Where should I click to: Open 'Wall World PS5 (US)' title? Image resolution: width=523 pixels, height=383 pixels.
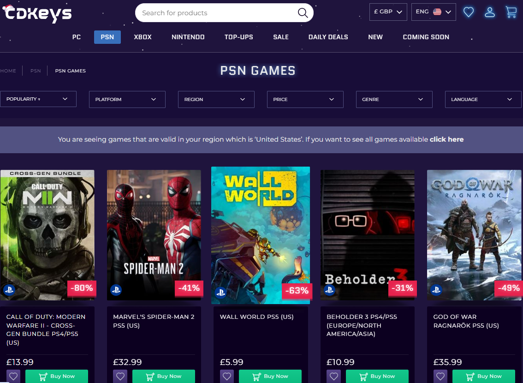[256, 317]
